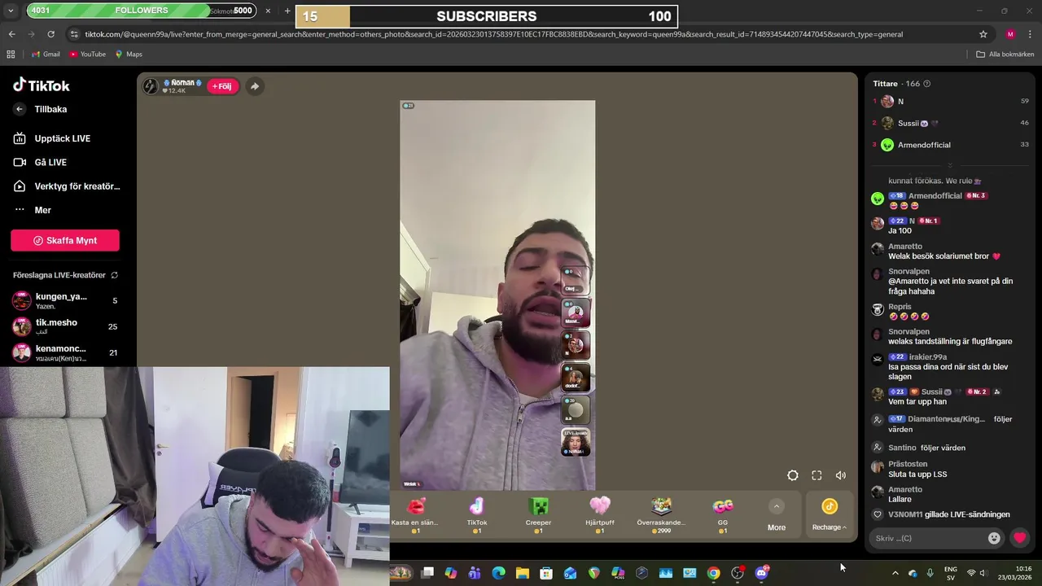
Task: Select bottom guest thumbnail on stream overlay
Action: [576, 442]
